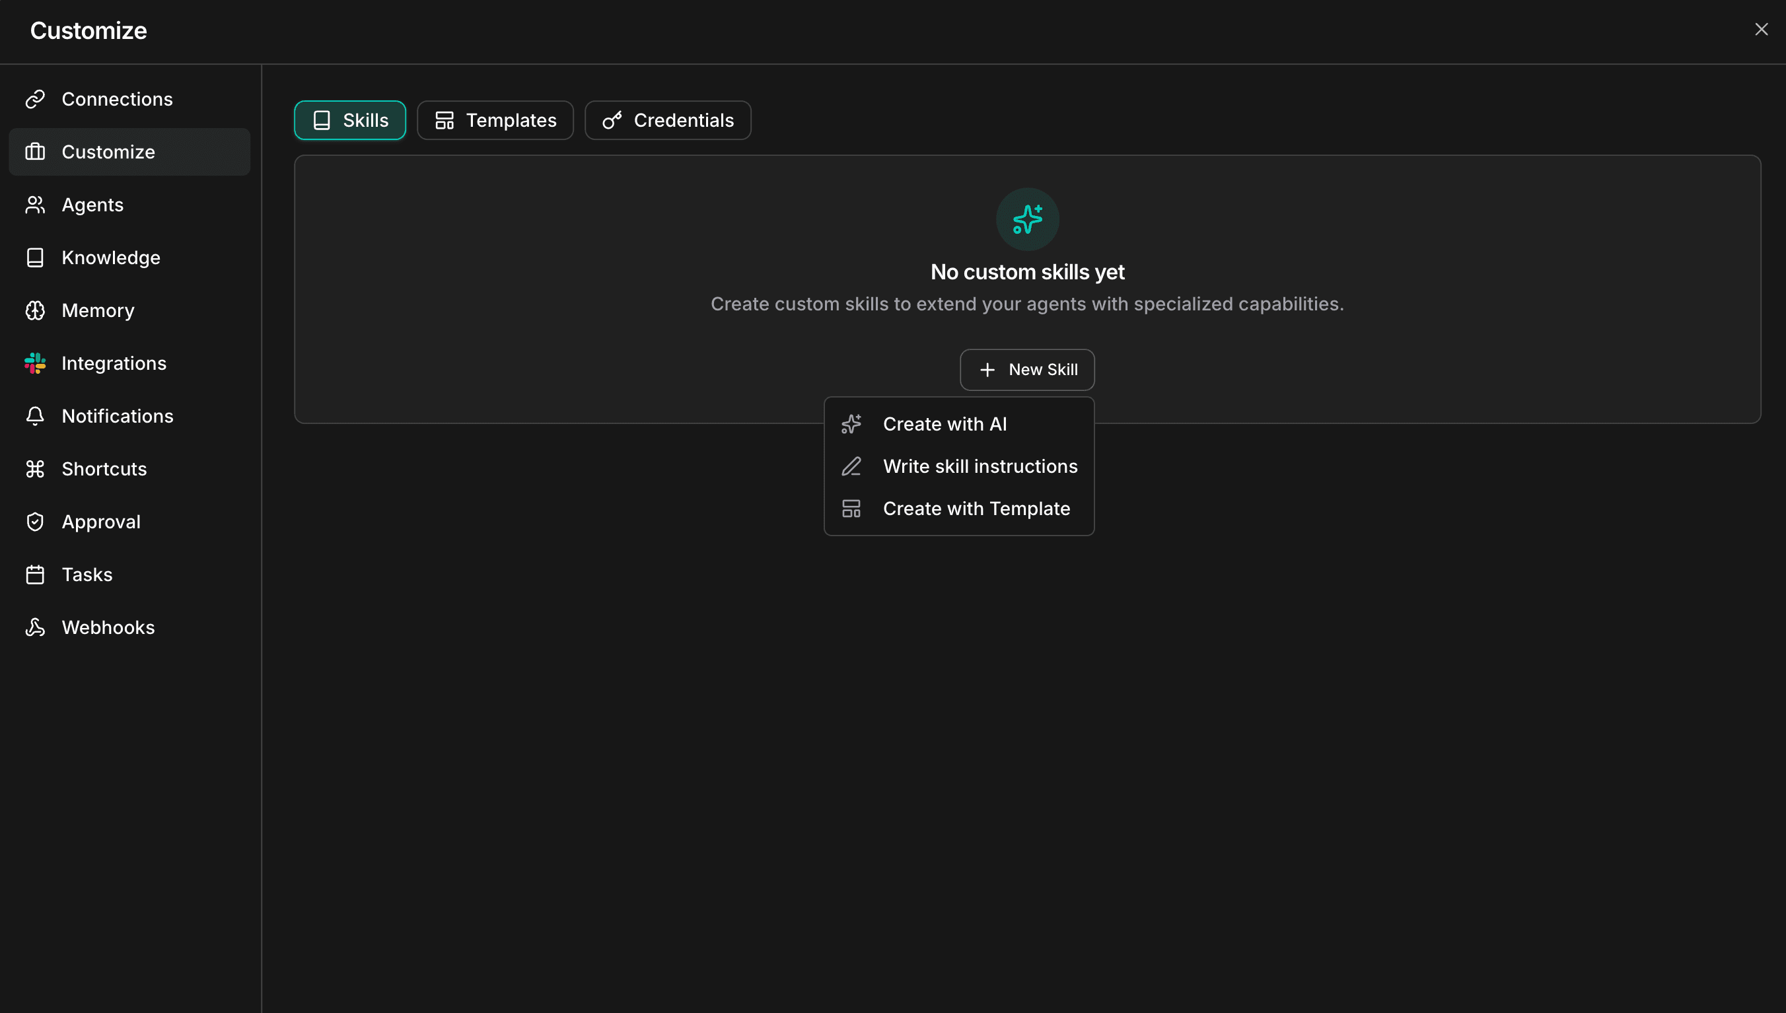1786x1013 pixels.
Task: Open Webhooks via the hook icon
Action: coord(36,627)
